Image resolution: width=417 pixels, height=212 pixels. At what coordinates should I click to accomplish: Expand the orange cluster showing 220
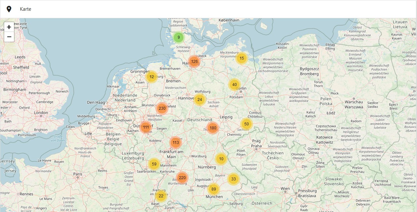click(x=182, y=178)
